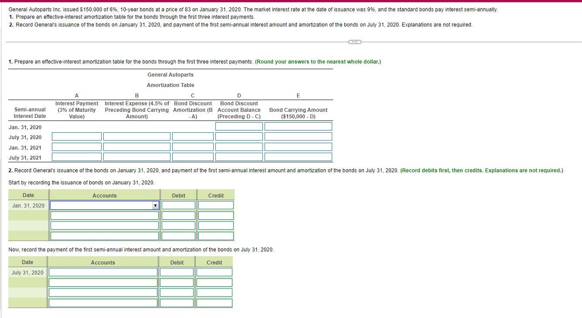582x318 pixels.
Task: Select second-row Credit field of Jan. 31, 2020 entry
Action: pyautogui.click(x=216, y=215)
